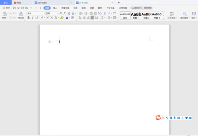
Task: Apply the 标题 1 heading style
Action: click(136, 15)
